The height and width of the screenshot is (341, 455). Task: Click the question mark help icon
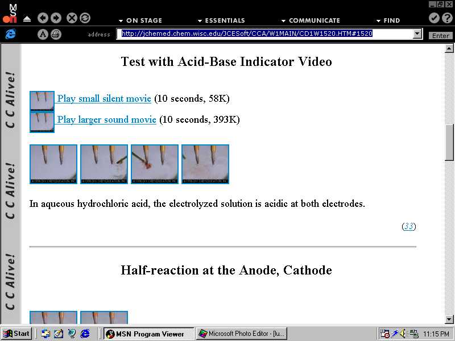(x=446, y=18)
